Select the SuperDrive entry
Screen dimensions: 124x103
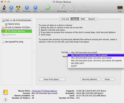pyautogui.click(x=17, y=35)
